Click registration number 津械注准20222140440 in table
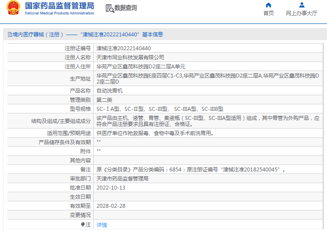 123,48
